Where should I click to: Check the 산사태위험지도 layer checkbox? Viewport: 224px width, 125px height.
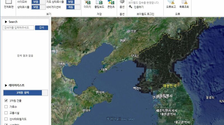(x=6, y=119)
